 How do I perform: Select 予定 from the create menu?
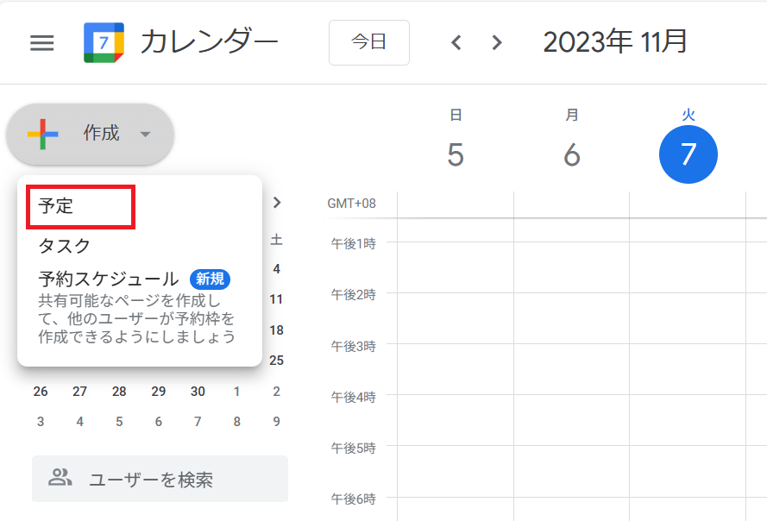[x=57, y=207]
